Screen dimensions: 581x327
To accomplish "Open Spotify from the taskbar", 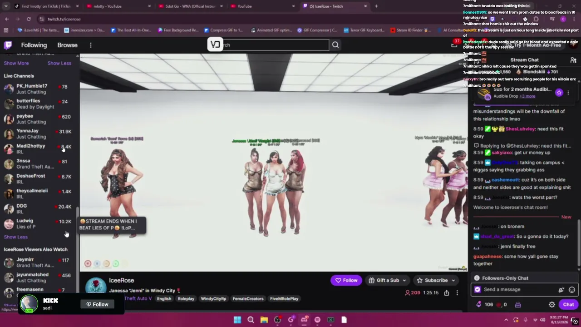I will point(317,320).
